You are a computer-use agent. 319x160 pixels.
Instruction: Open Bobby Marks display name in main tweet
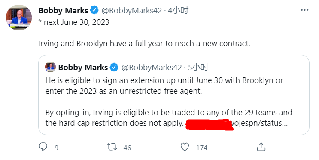pyautogui.click(x=63, y=10)
